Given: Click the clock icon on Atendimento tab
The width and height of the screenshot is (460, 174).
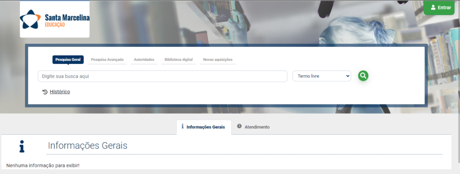Looking at the screenshot, I should [x=239, y=126].
